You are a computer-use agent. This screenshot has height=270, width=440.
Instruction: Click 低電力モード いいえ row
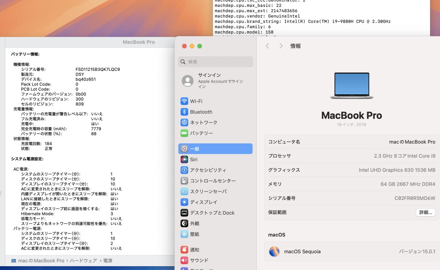pos(71,219)
